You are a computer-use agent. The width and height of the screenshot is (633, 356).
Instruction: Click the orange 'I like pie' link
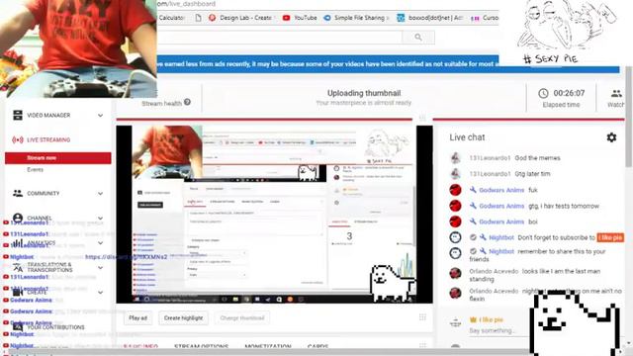tap(610, 237)
